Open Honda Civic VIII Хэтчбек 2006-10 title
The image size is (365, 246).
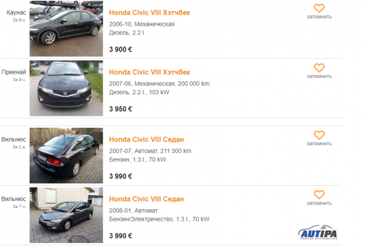coord(149,12)
